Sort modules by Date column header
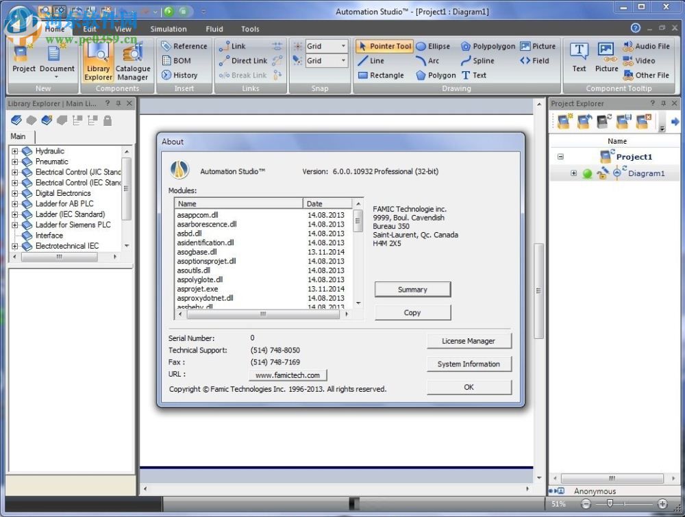 pyautogui.click(x=327, y=203)
